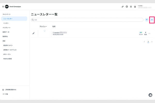The height and width of the screenshot is (103, 155).
Task: Open the apps grid launcher
Action: [131, 7]
